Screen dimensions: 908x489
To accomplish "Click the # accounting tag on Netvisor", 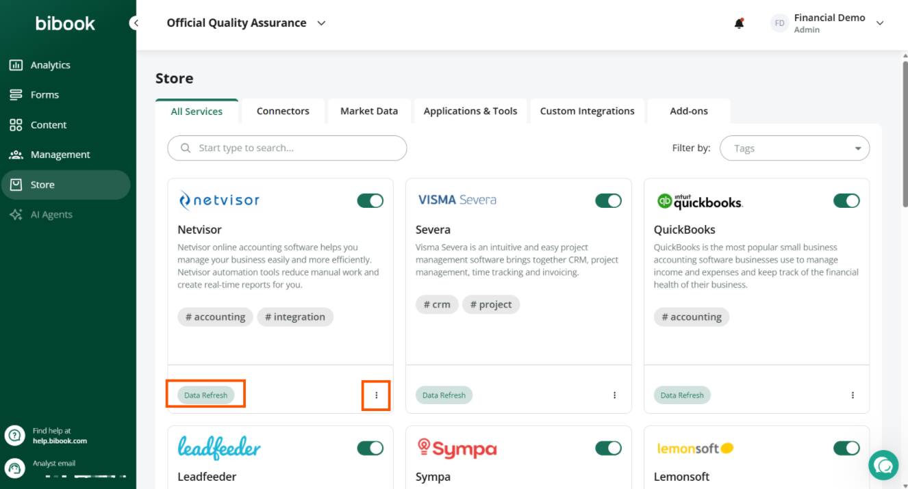I will click(x=215, y=317).
